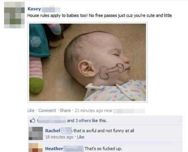Open Heather's profile name
This screenshot has height=152, width=188.
tap(54, 149)
